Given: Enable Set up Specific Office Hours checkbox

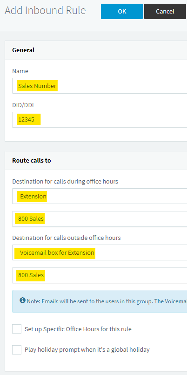Looking at the screenshot, I should (17, 329).
